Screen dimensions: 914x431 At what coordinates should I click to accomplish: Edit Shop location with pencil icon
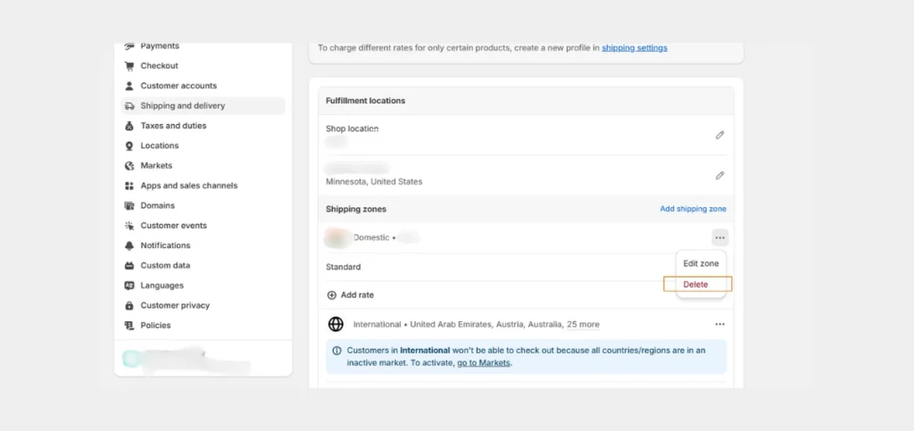tap(720, 135)
